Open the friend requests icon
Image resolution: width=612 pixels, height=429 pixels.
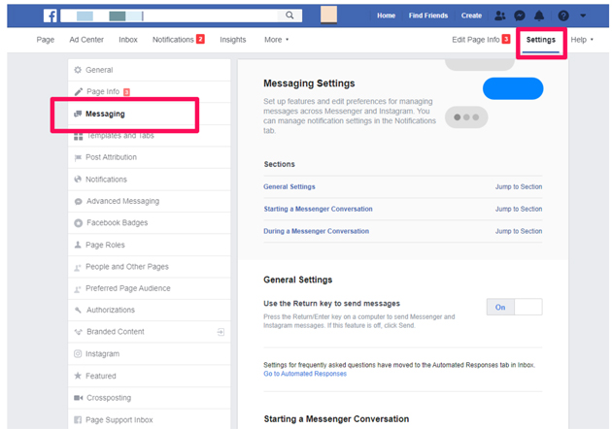(499, 16)
